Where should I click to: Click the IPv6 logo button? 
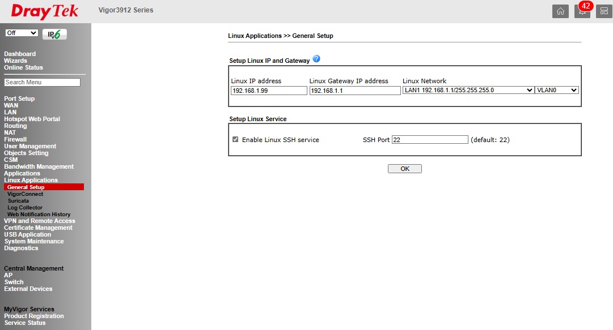[x=54, y=34]
